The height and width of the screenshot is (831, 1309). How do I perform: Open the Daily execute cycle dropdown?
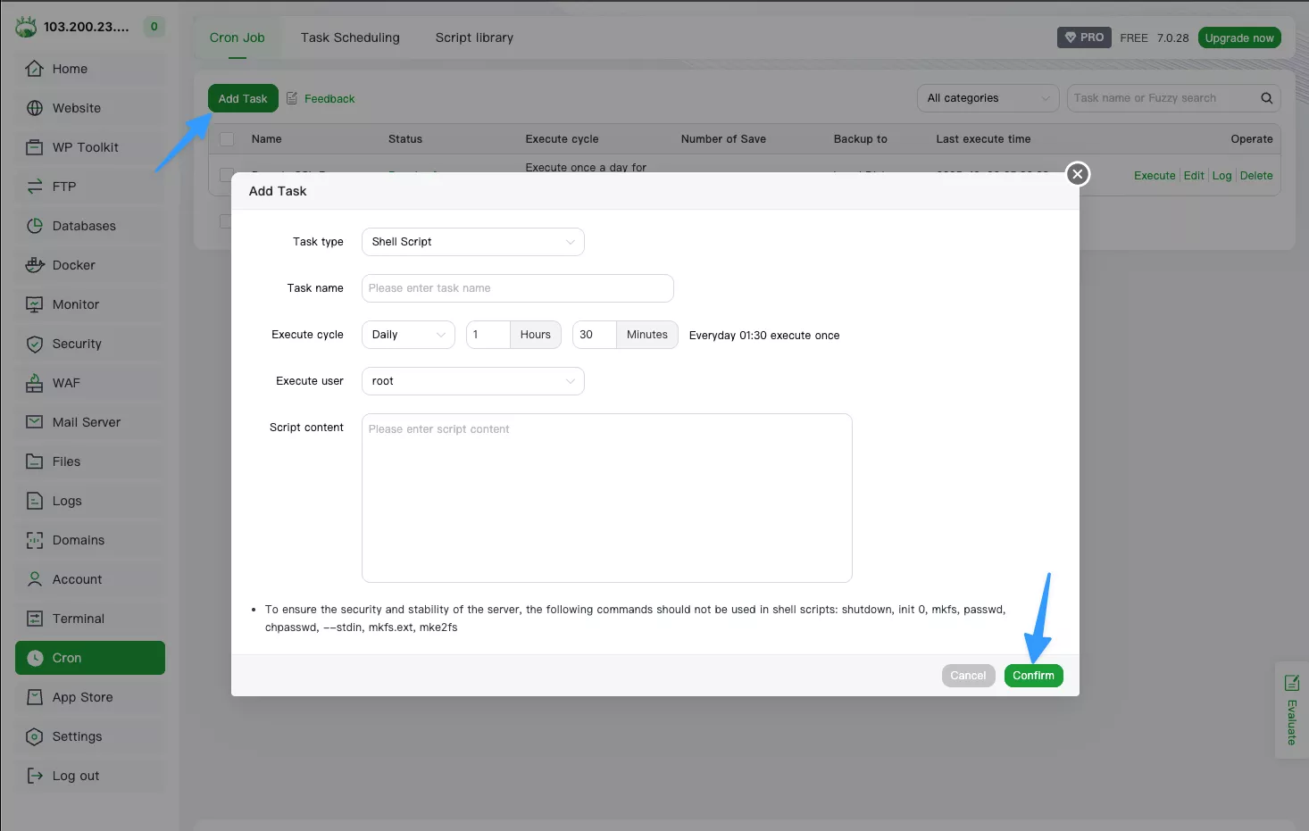click(408, 335)
